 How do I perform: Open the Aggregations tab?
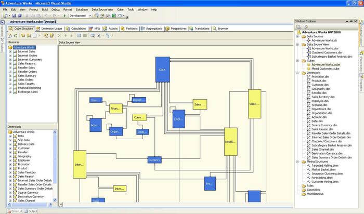(x=152, y=29)
